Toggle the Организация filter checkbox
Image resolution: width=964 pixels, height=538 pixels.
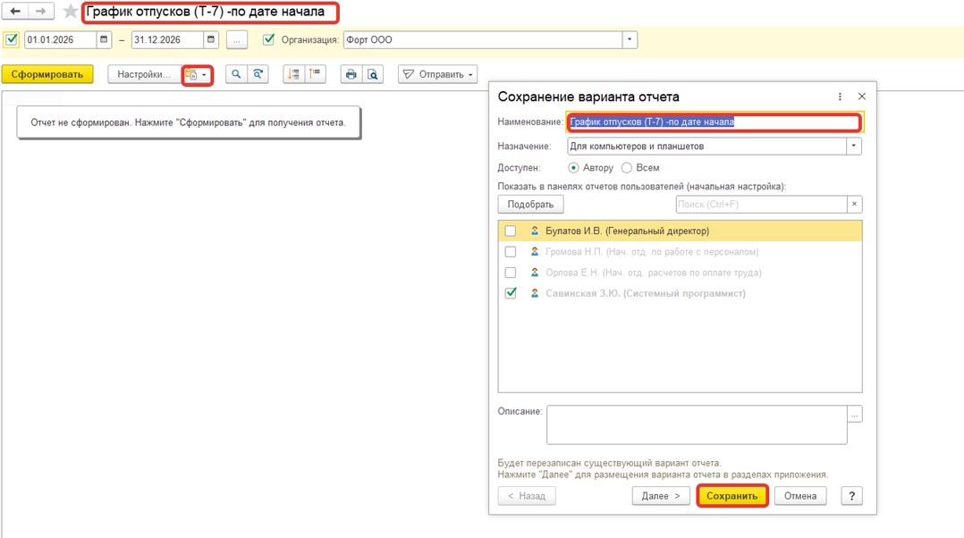tap(268, 39)
